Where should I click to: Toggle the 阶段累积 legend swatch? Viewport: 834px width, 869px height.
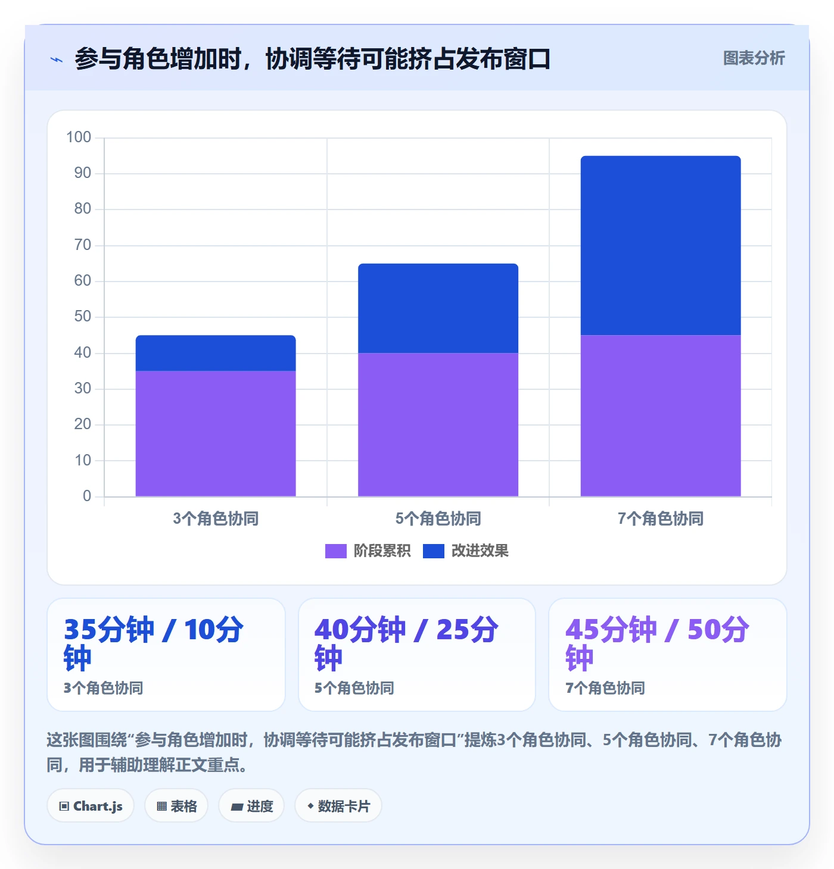click(335, 551)
